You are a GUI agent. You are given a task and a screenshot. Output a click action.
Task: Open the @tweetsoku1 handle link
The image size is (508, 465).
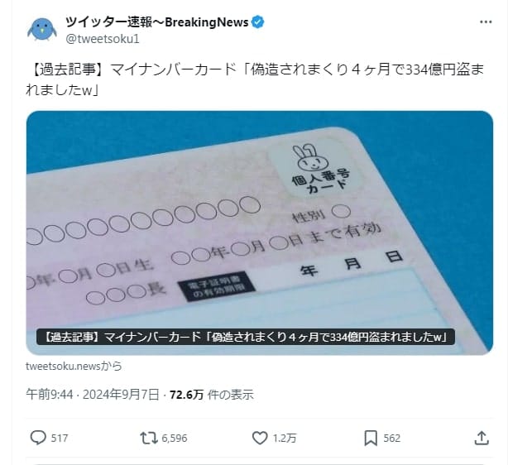point(103,39)
